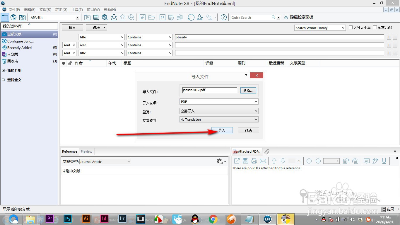Collapse the 查找全文 group
This screenshot has height=225, width=400.
(x=3, y=80)
